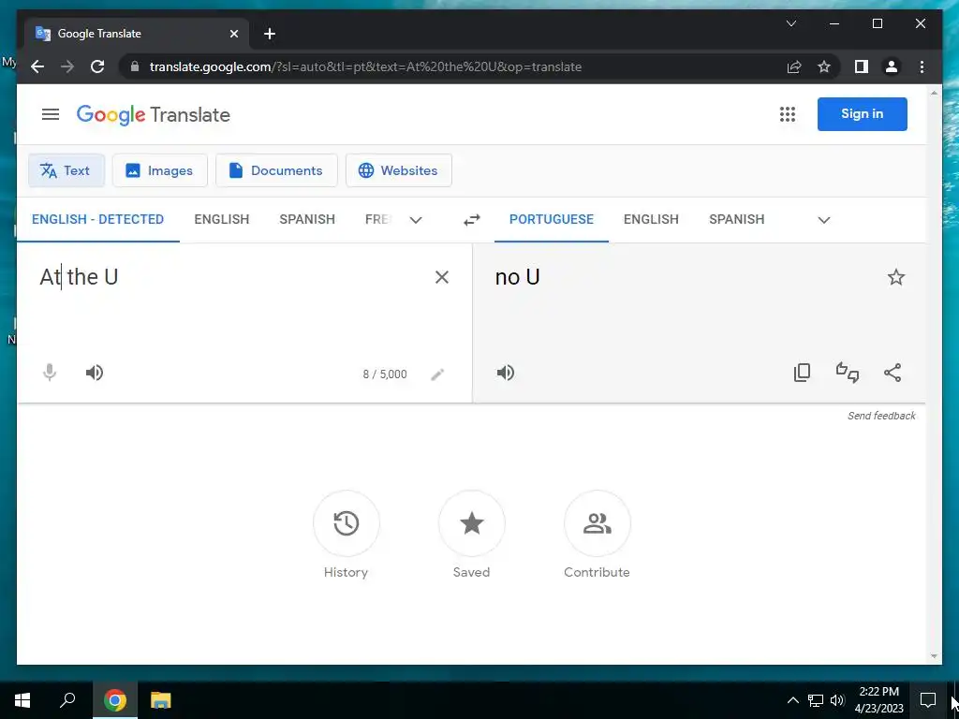Open the Windows Start menu

pyautogui.click(x=22, y=700)
